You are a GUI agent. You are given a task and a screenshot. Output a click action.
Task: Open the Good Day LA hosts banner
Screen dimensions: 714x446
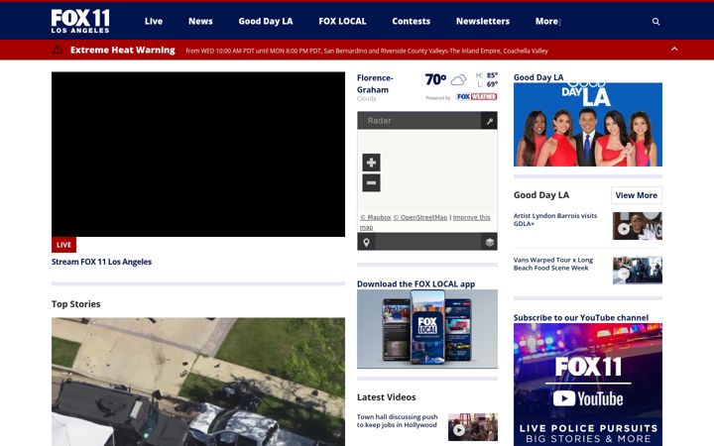(588, 124)
